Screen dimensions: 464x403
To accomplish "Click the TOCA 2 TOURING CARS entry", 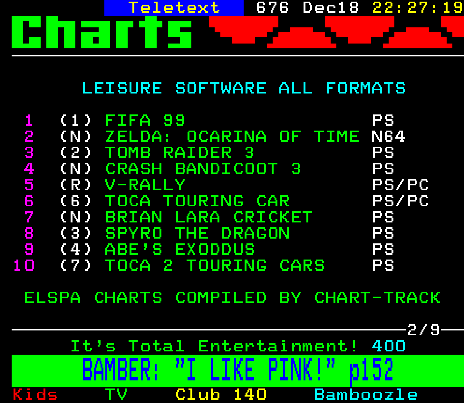I will click(215, 266).
